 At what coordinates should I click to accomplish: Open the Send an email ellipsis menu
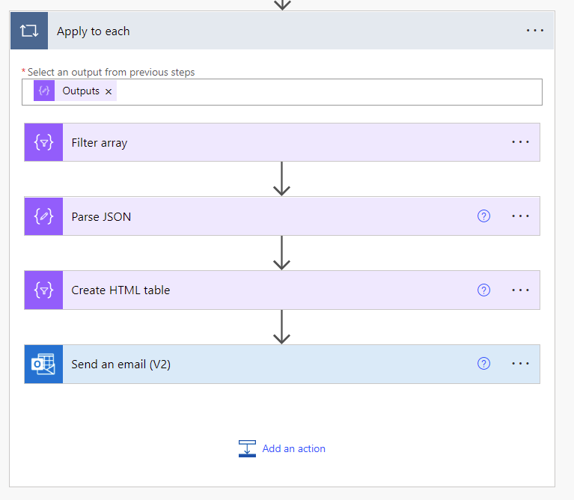[520, 364]
